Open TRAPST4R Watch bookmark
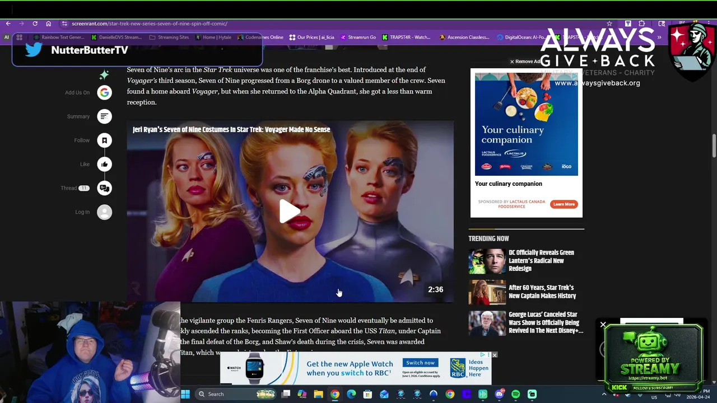Screen dimensions: 717x403 tap(407, 38)
